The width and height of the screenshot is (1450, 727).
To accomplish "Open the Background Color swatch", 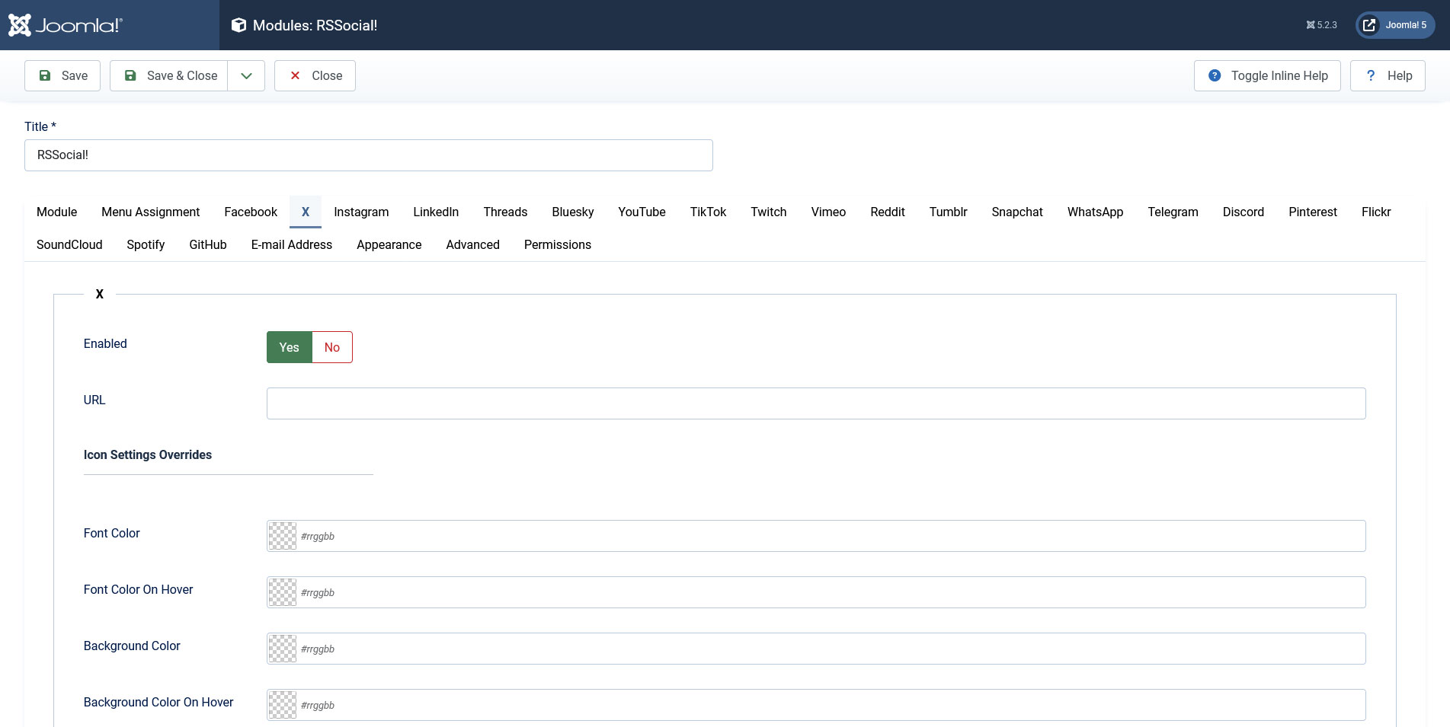I will tap(283, 649).
